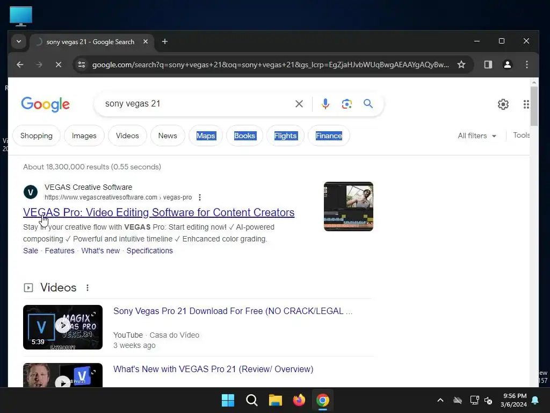Click Chrome taskbar icon
Screen dimensions: 550x413
tap(323, 400)
